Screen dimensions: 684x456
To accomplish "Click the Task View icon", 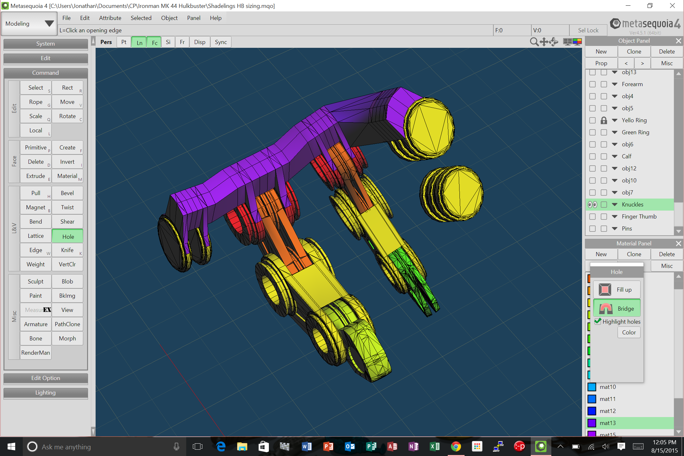I will click(197, 446).
